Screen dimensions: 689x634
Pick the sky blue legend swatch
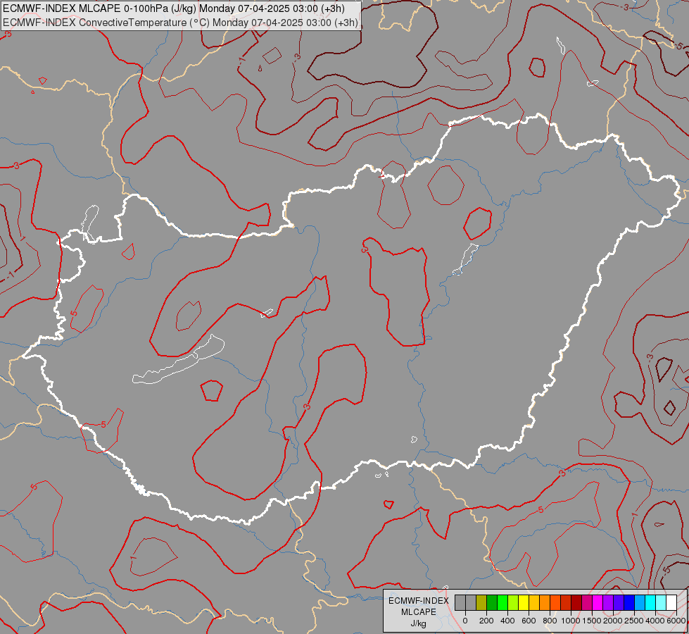tap(640, 602)
